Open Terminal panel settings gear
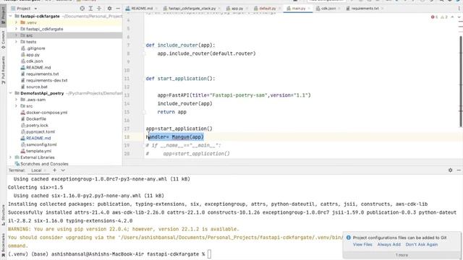 point(450,170)
